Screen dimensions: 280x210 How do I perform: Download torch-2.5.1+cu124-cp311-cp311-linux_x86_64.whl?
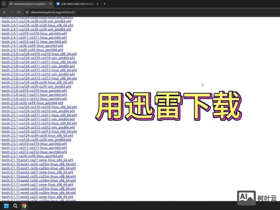pyautogui.click(x=39, y=115)
